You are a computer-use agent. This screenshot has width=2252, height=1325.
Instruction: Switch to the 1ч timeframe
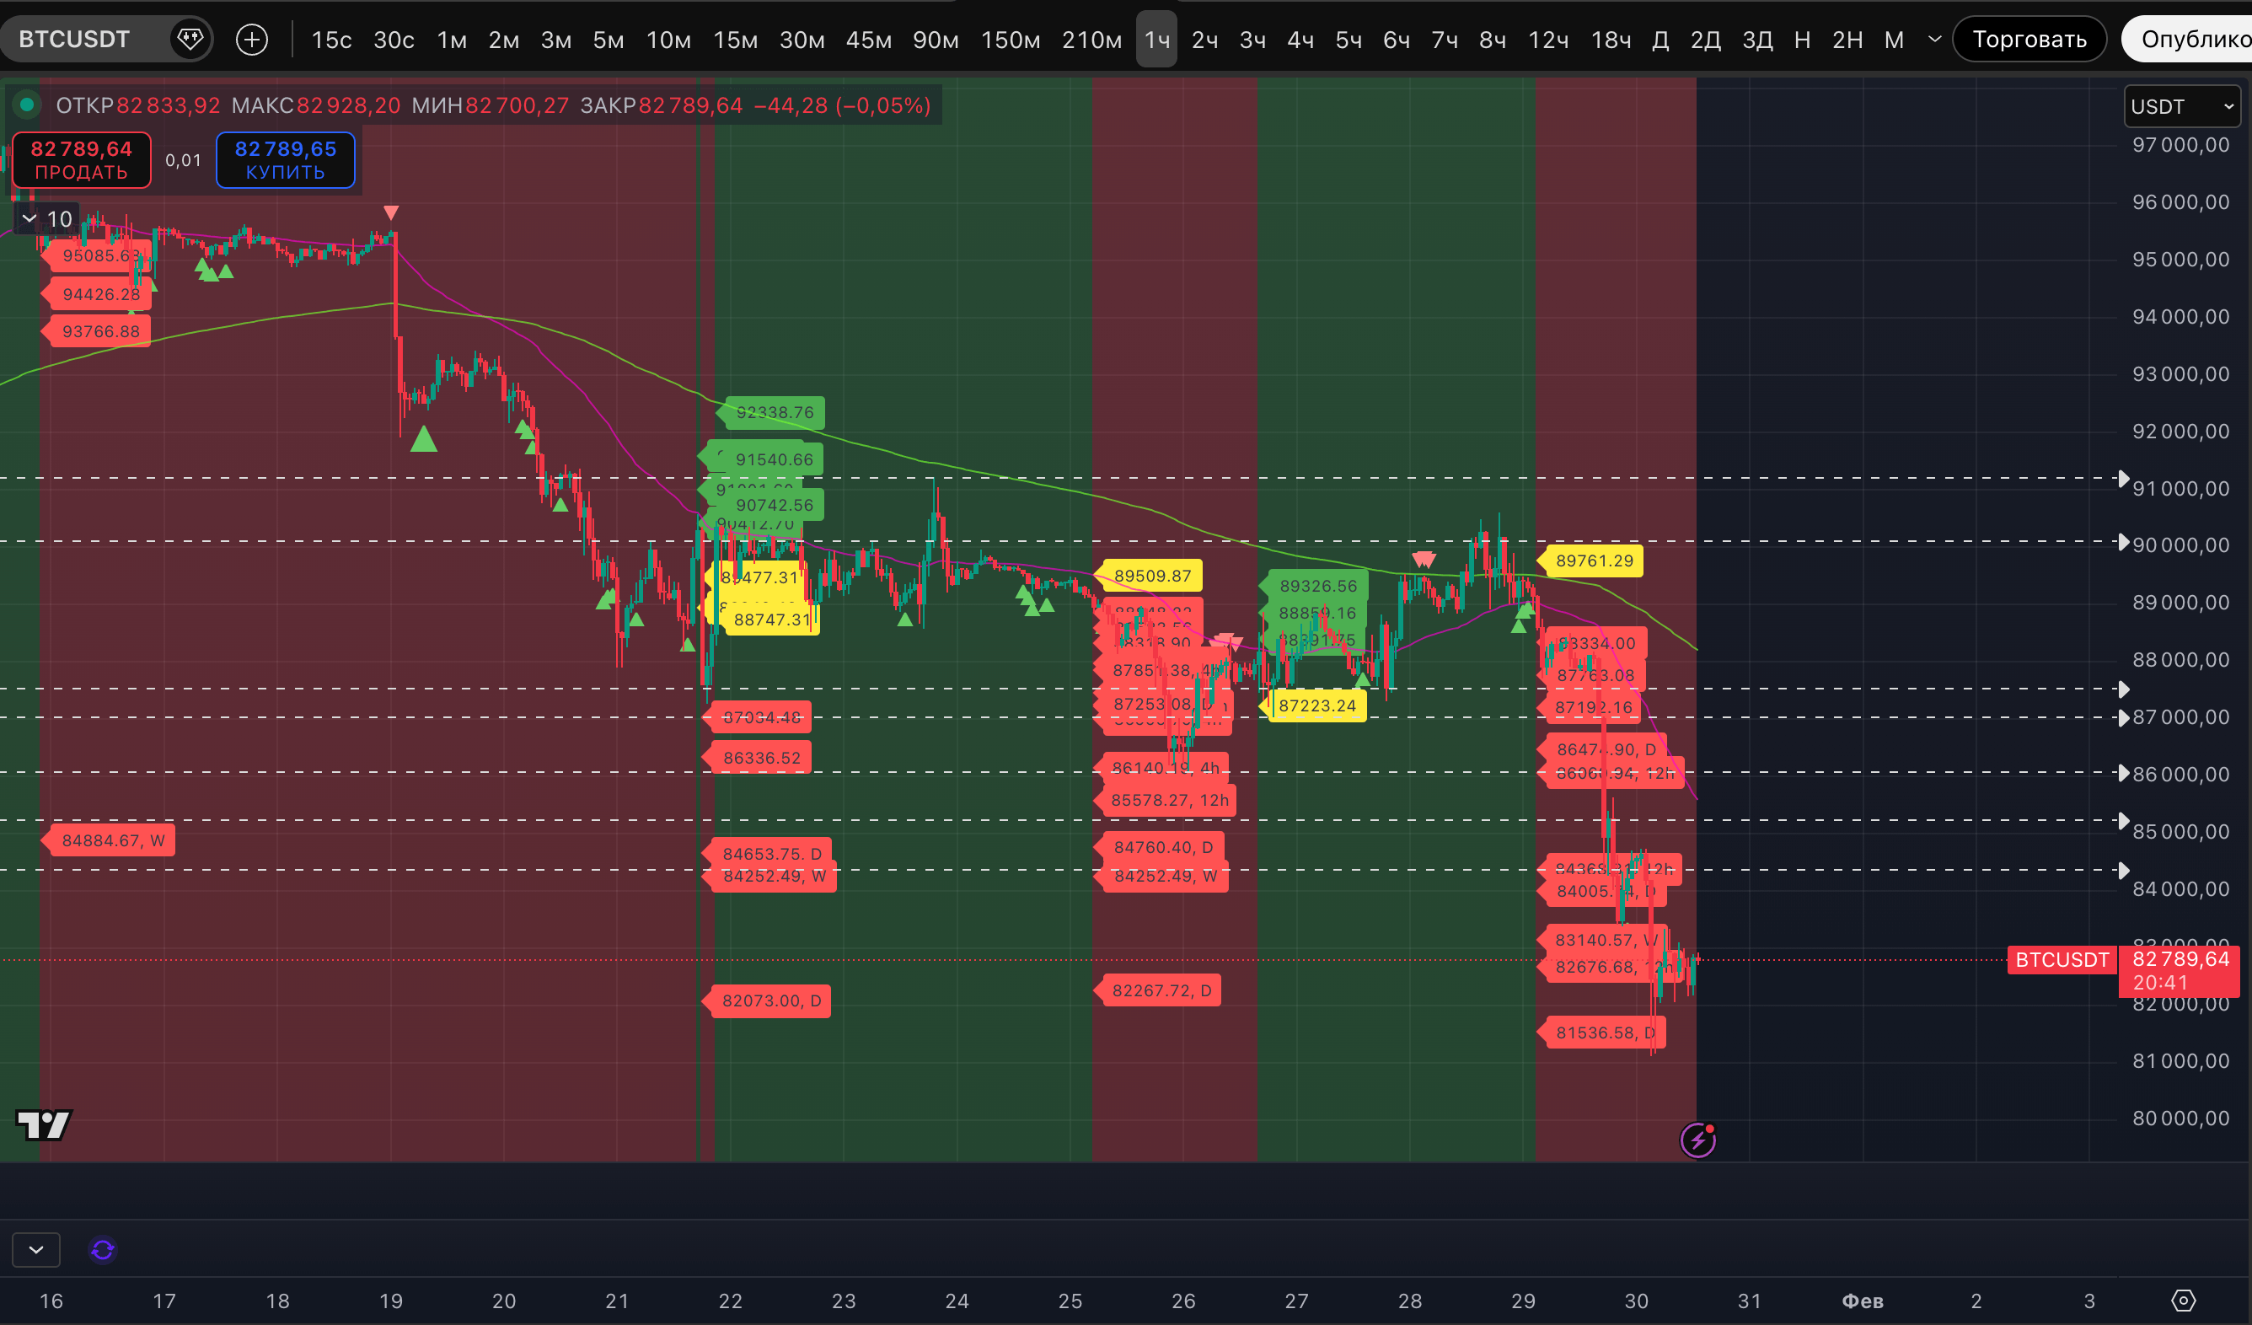pos(1156,40)
